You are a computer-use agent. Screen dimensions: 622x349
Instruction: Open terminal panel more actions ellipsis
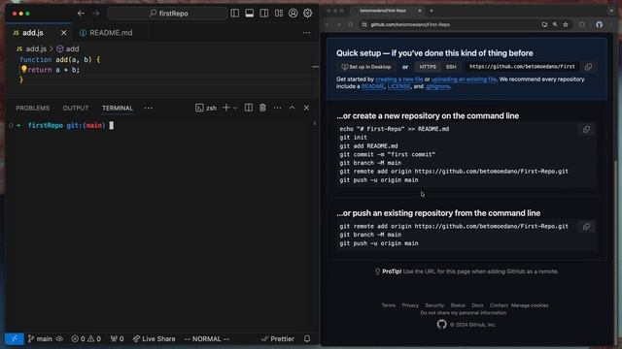point(277,108)
